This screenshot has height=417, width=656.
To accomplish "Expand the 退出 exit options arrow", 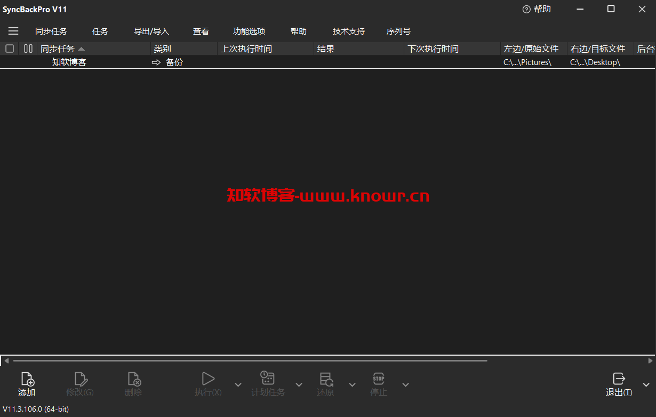I will point(646,384).
